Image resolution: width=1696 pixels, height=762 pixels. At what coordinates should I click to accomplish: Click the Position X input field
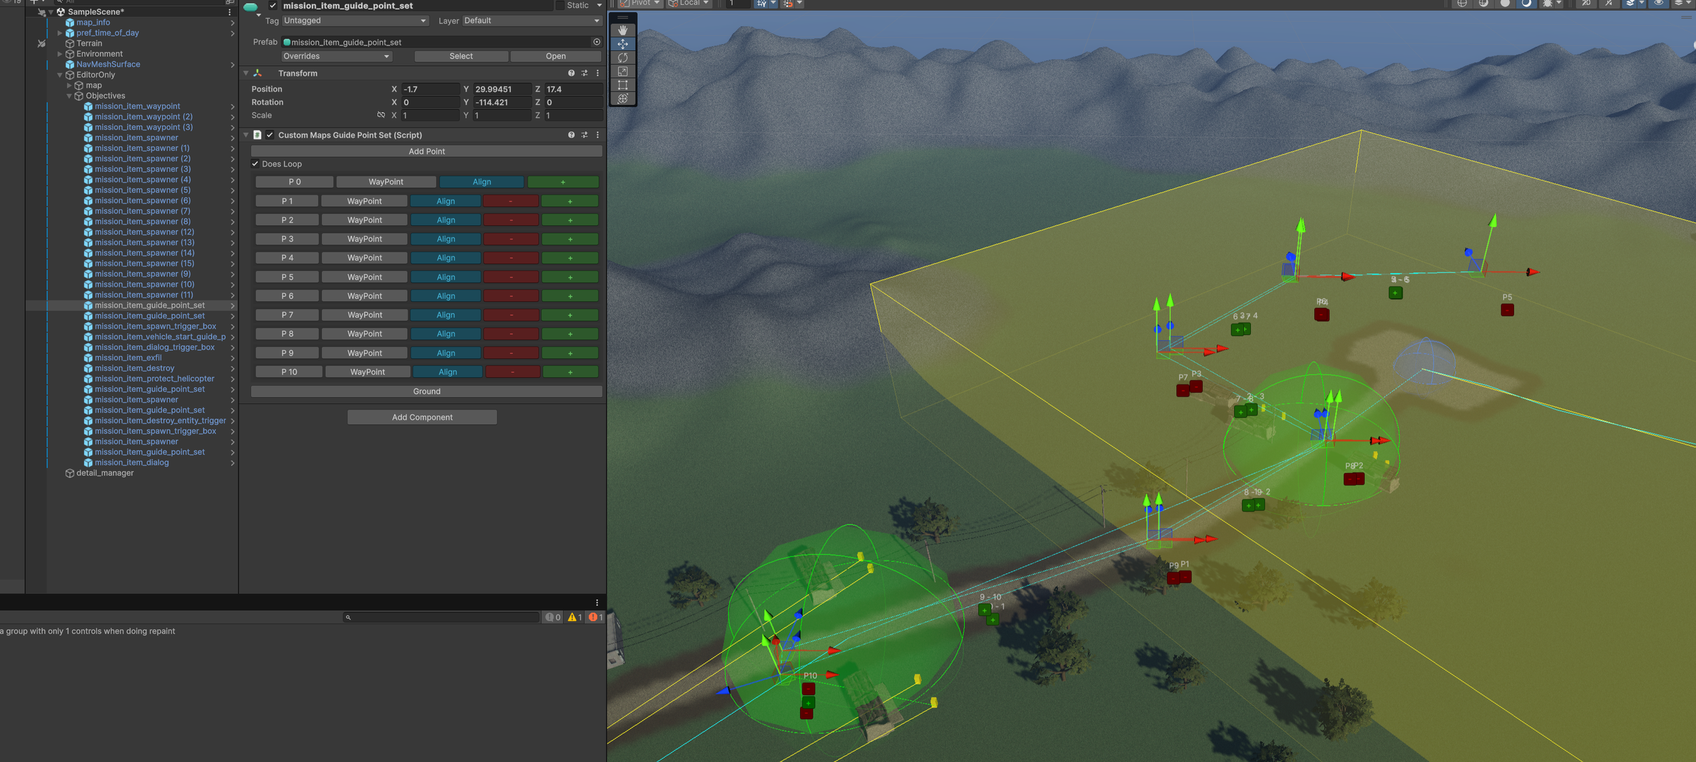pyautogui.click(x=429, y=89)
